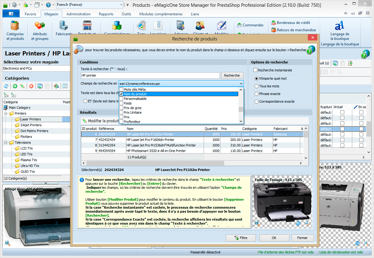Switch to Administration ribbon tab
This screenshot has width=374, height=258.
(78, 14)
